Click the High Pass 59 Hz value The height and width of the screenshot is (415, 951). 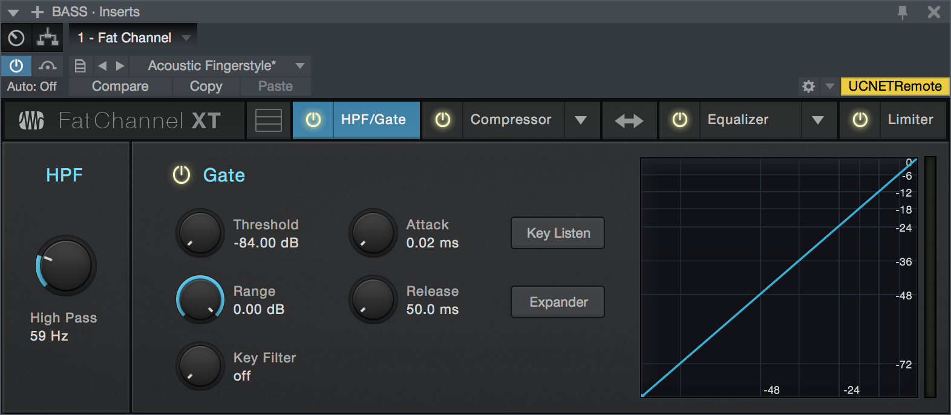(49, 336)
